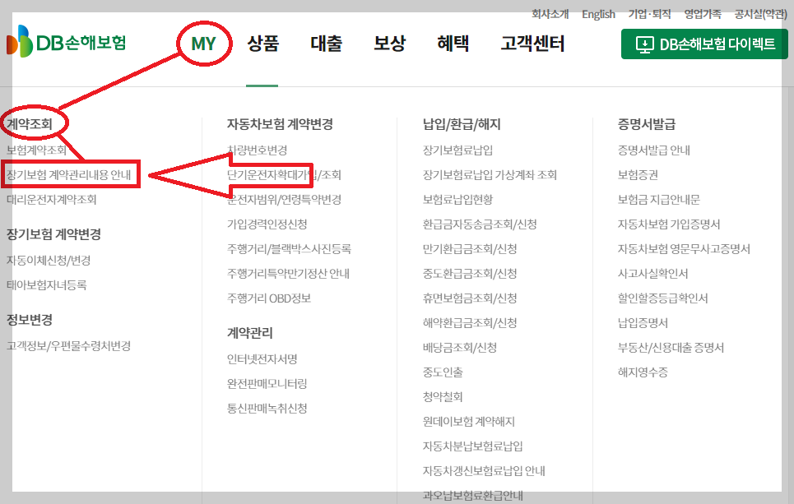Select 주행거리/블랙박스사진등록
Image resolution: width=794 pixels, height=504 pixels.
click(289, 249)
